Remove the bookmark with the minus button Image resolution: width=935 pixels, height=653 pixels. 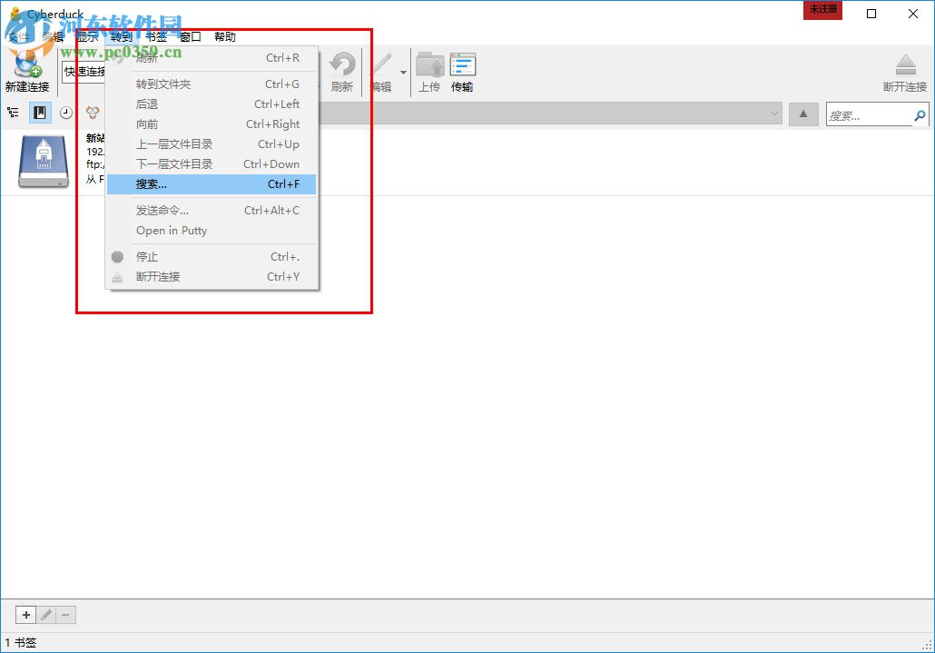(65, 615)
